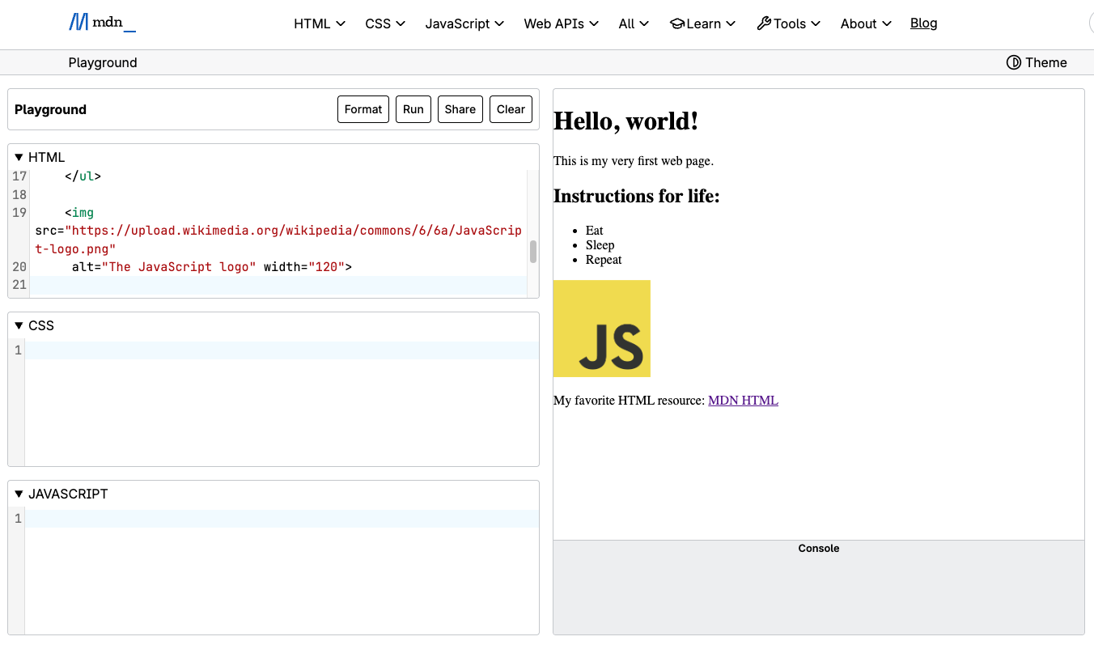The width and height of the screenshot is (1094, 645).
Task: Open the JavaScript navigation menu
Action: click(x=464, y=23)
